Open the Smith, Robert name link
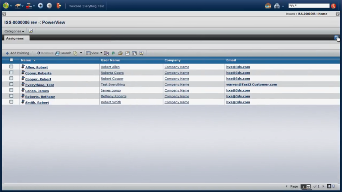The width and height of the screenshot is (342, 192). [x=37, y=102]
